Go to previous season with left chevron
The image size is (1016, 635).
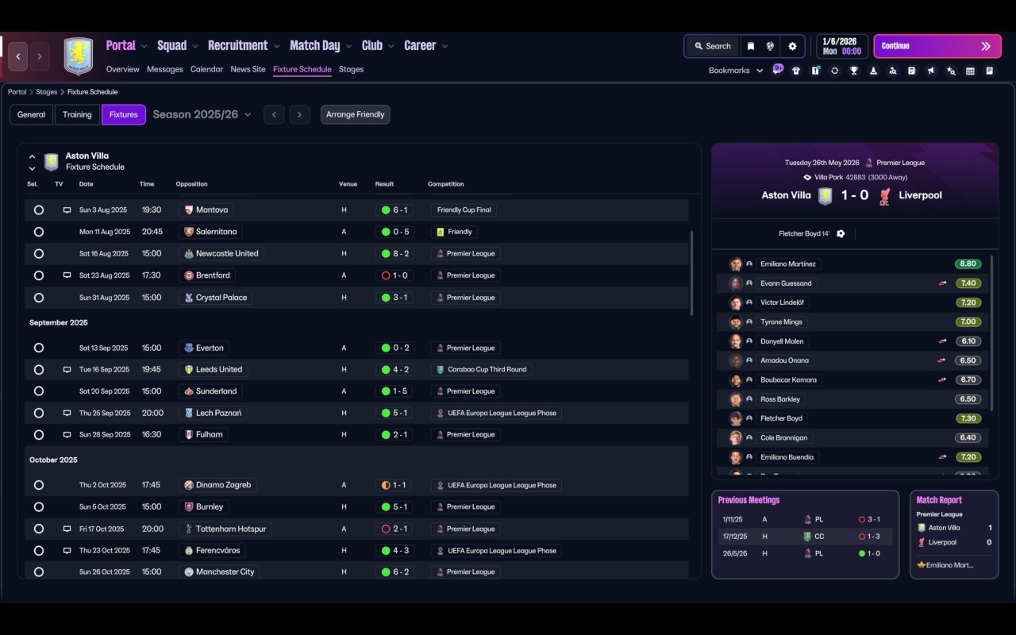(274, 114)
